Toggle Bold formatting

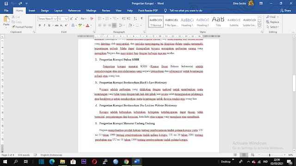[x=40, y=25]
